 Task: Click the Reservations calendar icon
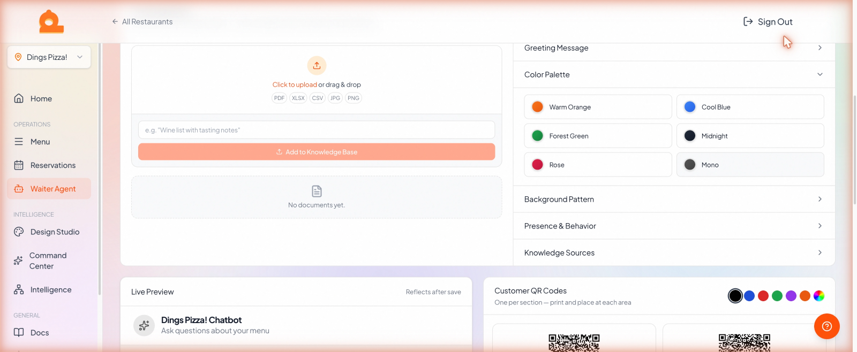click(19, 165)
